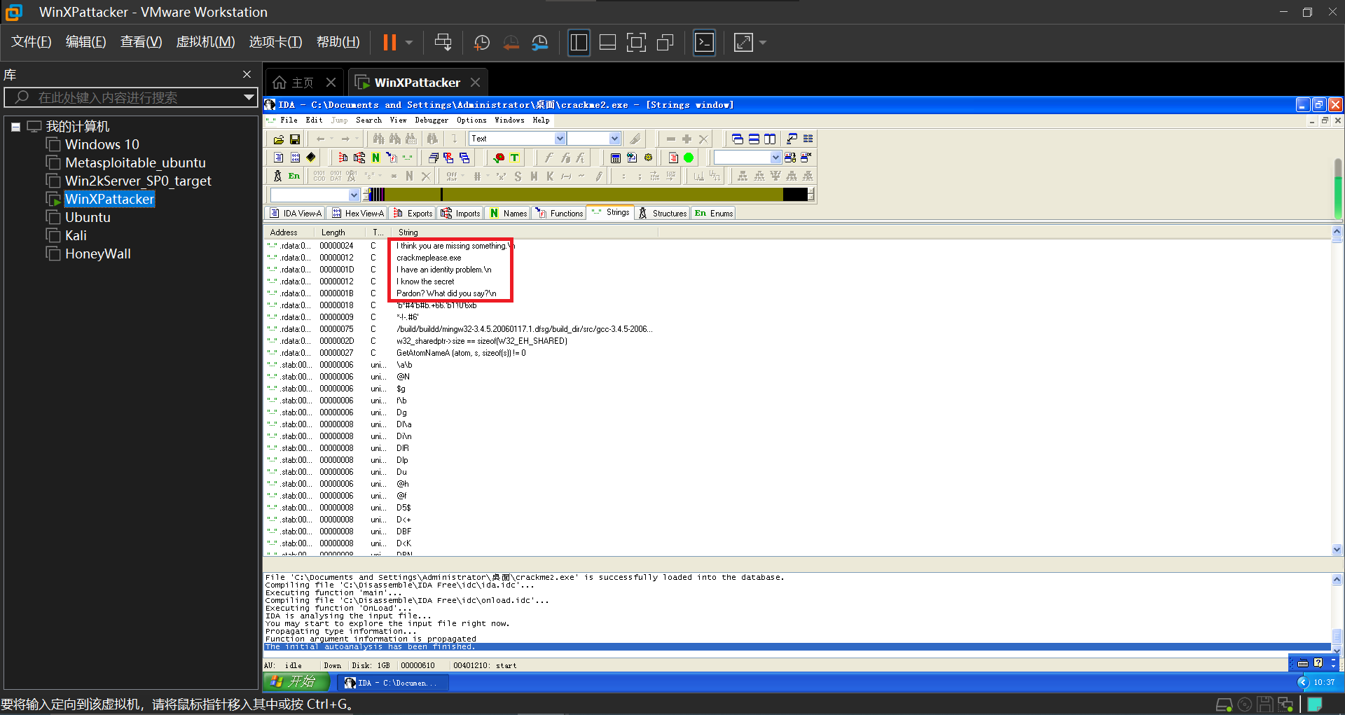Viewport: 1345px width, 715px height.
Task: Click the green N names toolbar icon
Action: pos(375,158)
